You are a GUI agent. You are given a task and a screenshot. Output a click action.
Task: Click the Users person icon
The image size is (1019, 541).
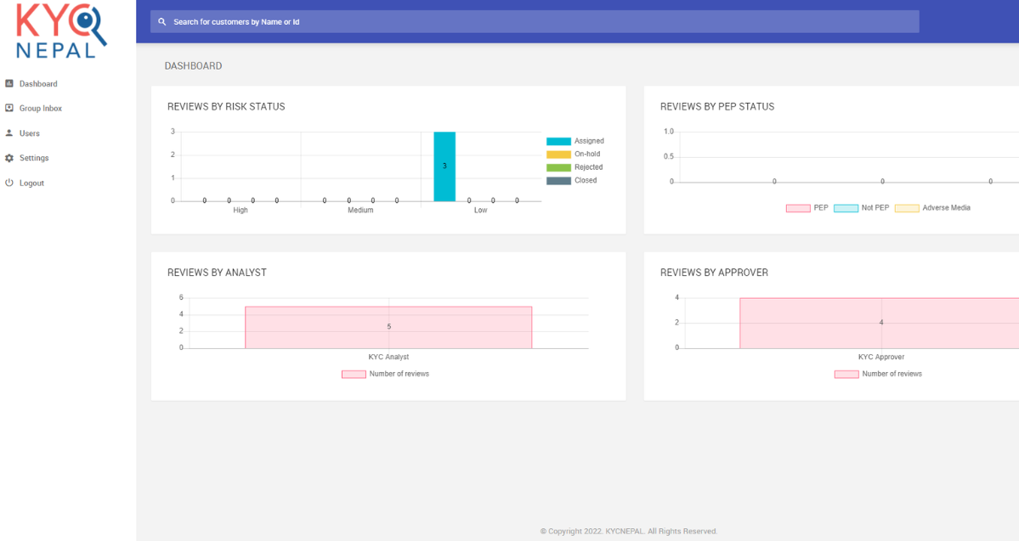click(x=9, y=133)
